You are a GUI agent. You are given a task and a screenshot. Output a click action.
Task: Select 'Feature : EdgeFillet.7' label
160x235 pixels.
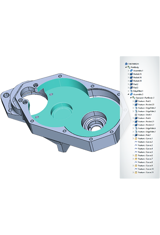pyautogui.click(x=147, y=131)
